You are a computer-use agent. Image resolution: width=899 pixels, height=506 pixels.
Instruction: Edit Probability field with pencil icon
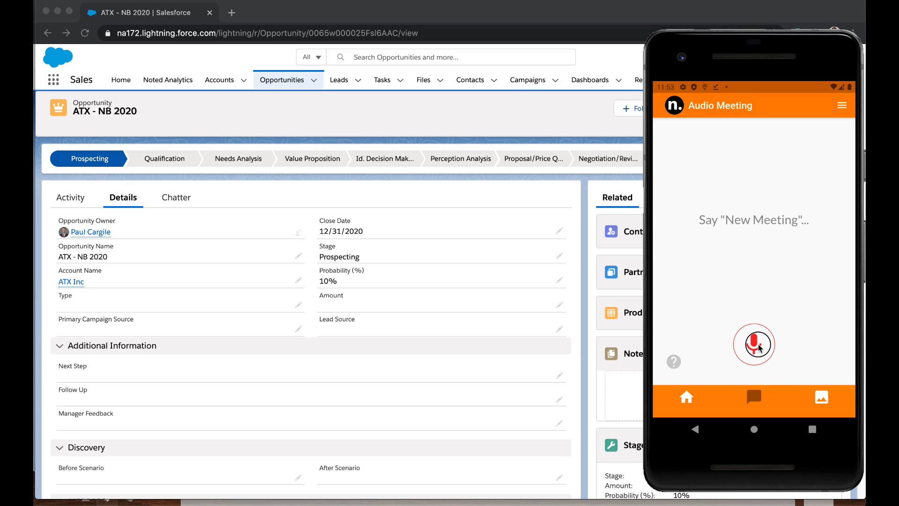click(559, 281)
